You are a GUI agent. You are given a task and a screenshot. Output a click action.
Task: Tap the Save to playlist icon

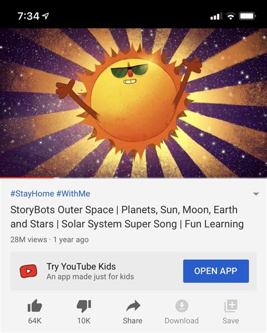[231, 306]
